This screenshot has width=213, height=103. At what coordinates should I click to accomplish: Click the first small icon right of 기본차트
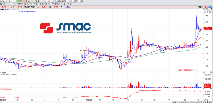[x=25, y=4]
